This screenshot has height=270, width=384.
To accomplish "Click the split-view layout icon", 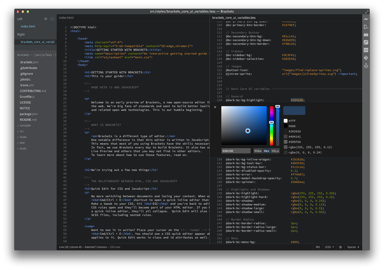I will coord(52,19).
